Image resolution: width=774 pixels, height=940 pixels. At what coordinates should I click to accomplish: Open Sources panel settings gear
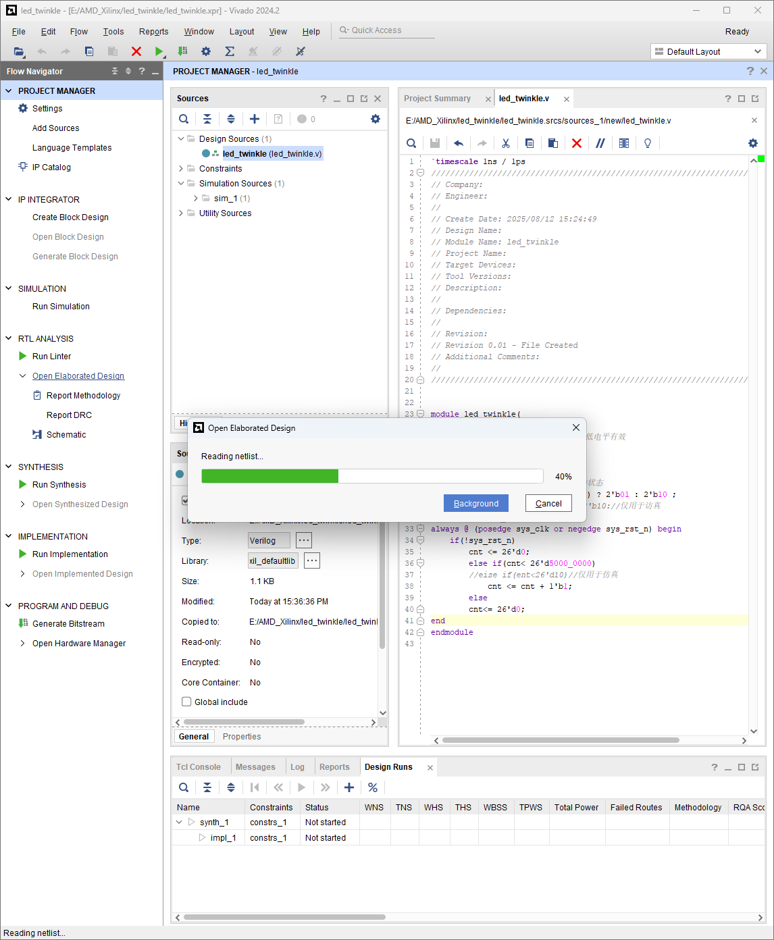tap(376, 119)
